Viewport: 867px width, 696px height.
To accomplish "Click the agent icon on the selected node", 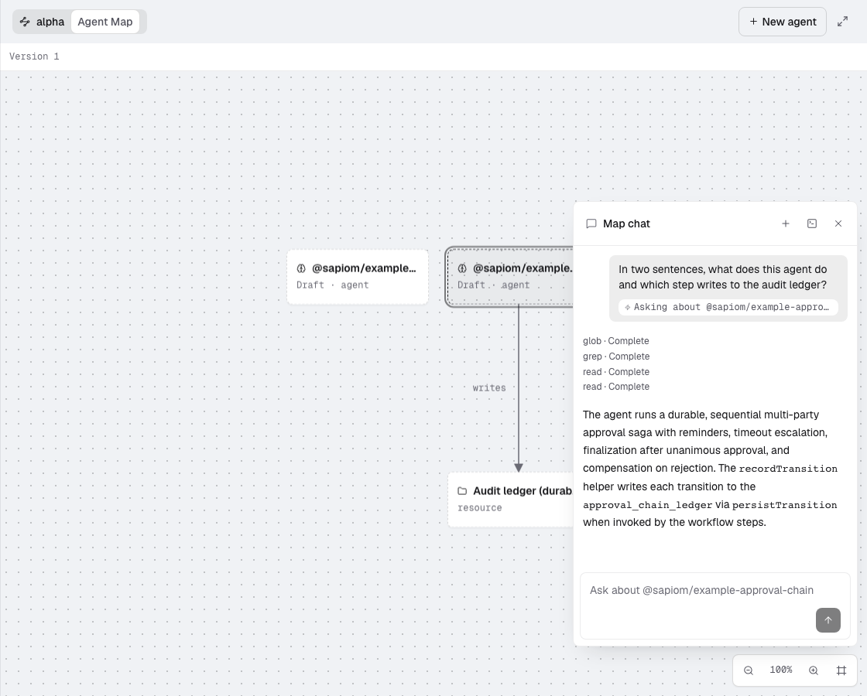I will (x=462, y=268).
